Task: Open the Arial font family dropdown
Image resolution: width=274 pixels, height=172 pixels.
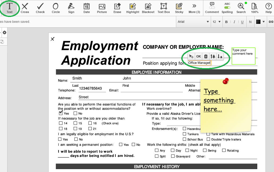Action: [193, 22]
